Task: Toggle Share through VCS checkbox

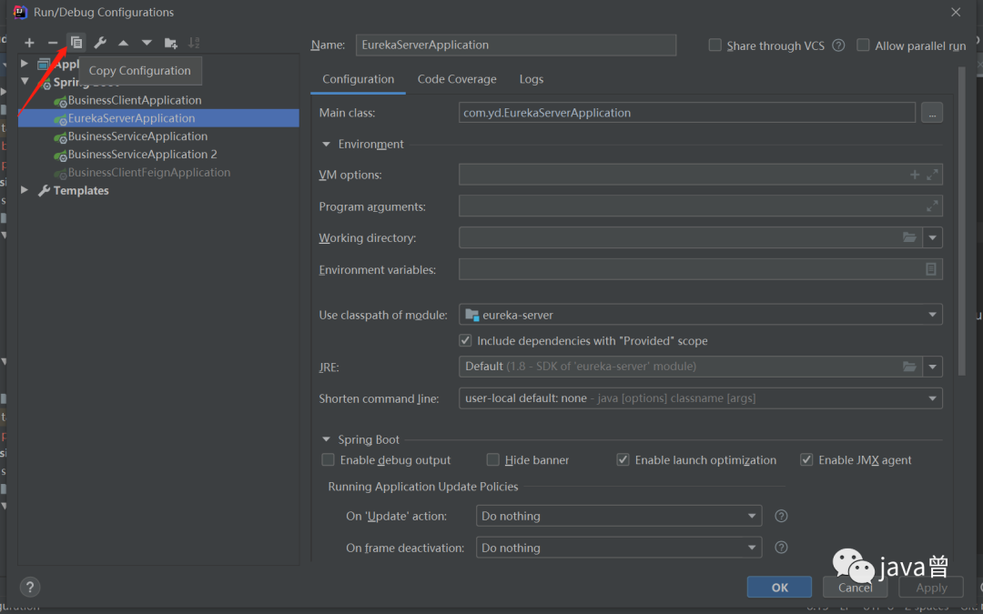Action: 714,45
